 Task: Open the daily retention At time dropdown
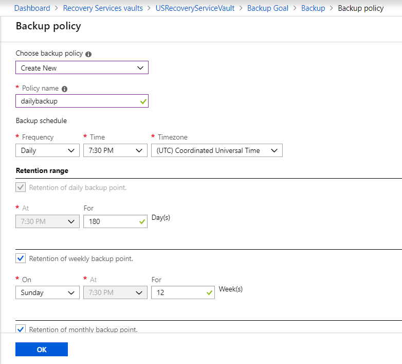tap(47, 221)
